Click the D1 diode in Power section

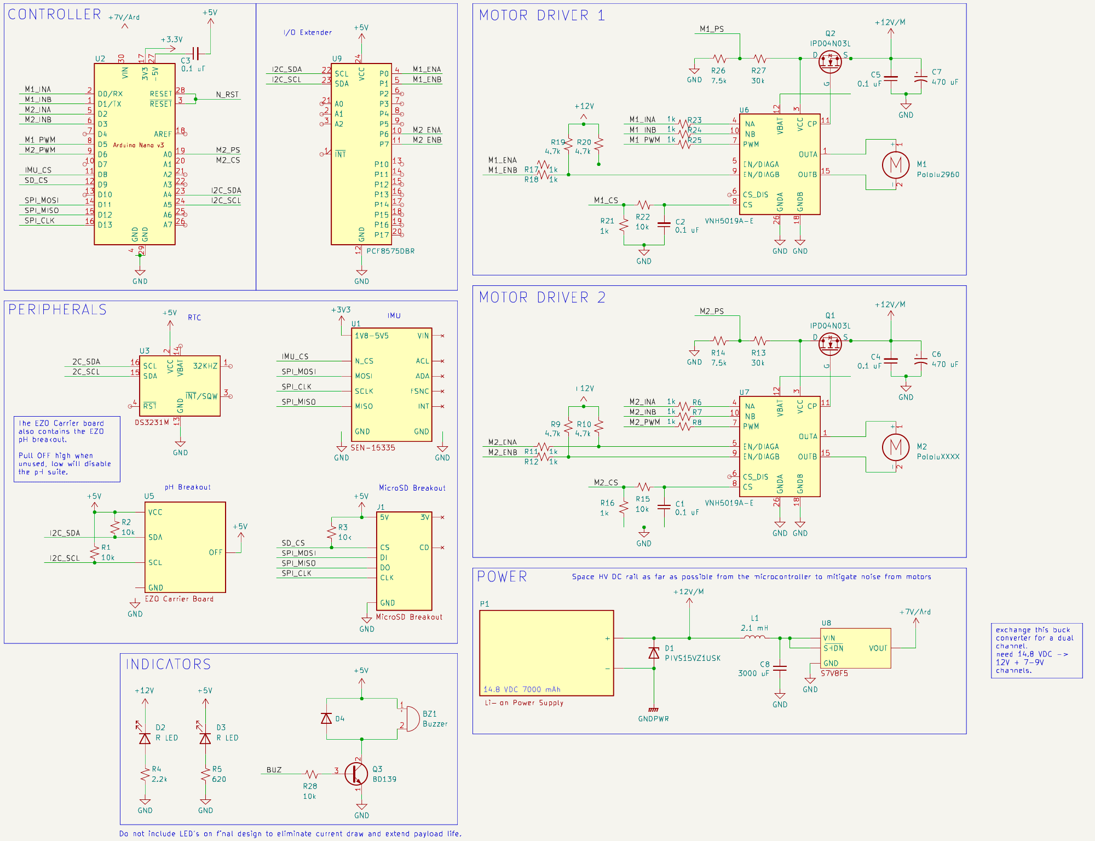pos(654,653)
